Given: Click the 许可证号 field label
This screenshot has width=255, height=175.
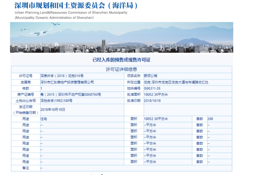Looking at the screenshot, I should click(25, 76).
